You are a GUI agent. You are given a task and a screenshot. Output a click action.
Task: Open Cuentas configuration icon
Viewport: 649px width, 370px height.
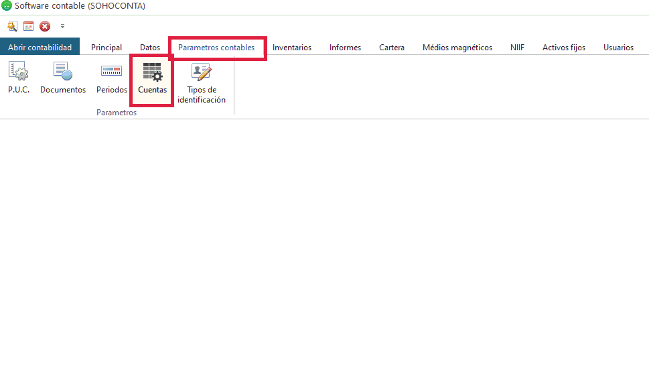[x=152, y=78]
